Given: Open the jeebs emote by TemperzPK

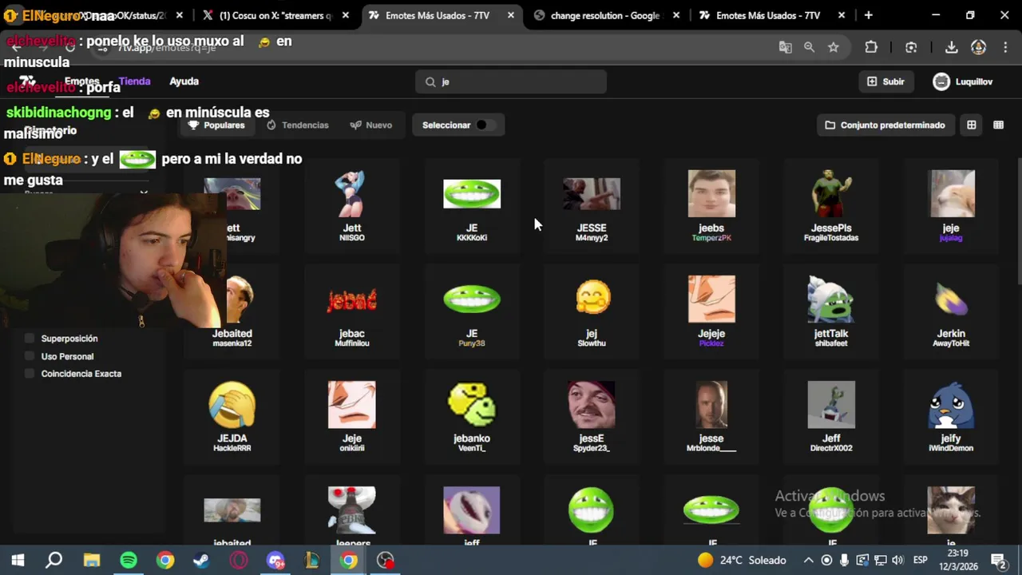Looking at the screenshot, I should coord(711,206).
